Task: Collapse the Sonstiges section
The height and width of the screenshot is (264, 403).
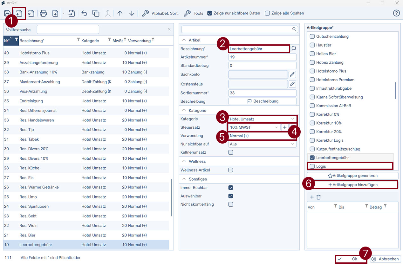Action: (x=184, y=179)
